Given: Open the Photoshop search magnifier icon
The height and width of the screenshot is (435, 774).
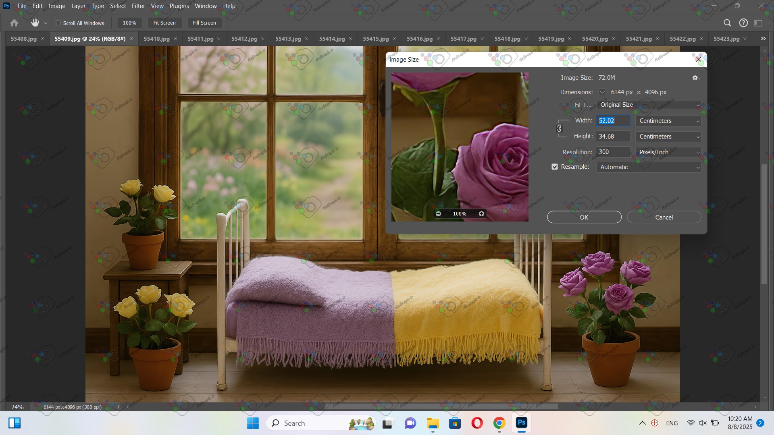Looking at the screenshot, I should [727, 23].
